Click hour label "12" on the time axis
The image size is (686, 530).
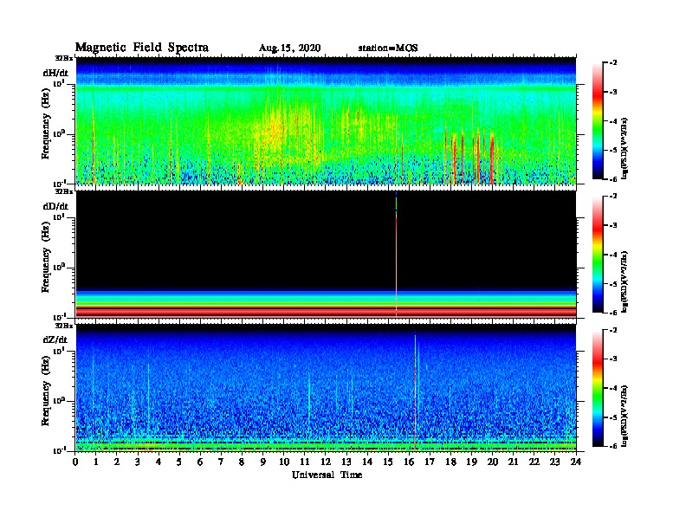tap(326, 462)
